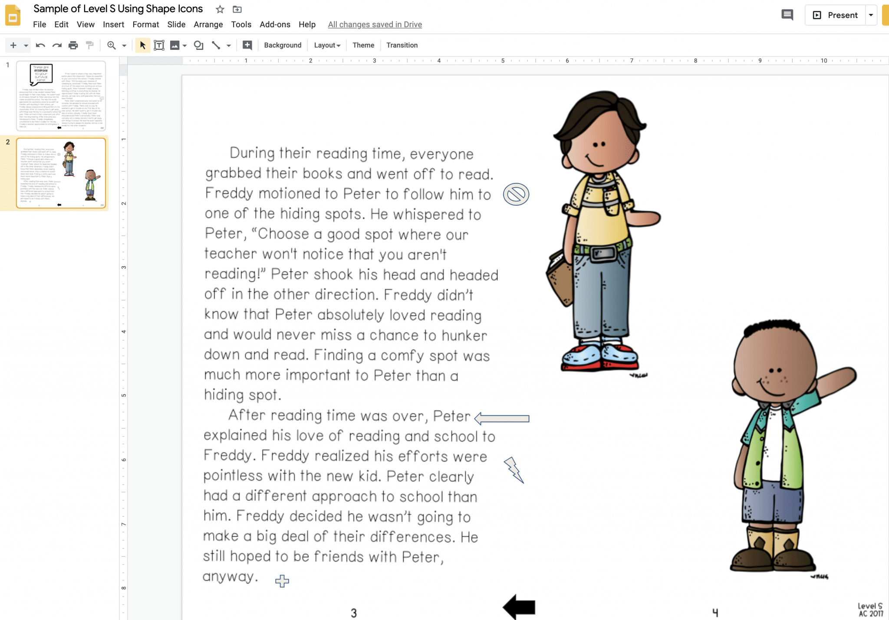Open the Insert image tool
This screenshot has width=889, height=620.
tap(175, 45)
